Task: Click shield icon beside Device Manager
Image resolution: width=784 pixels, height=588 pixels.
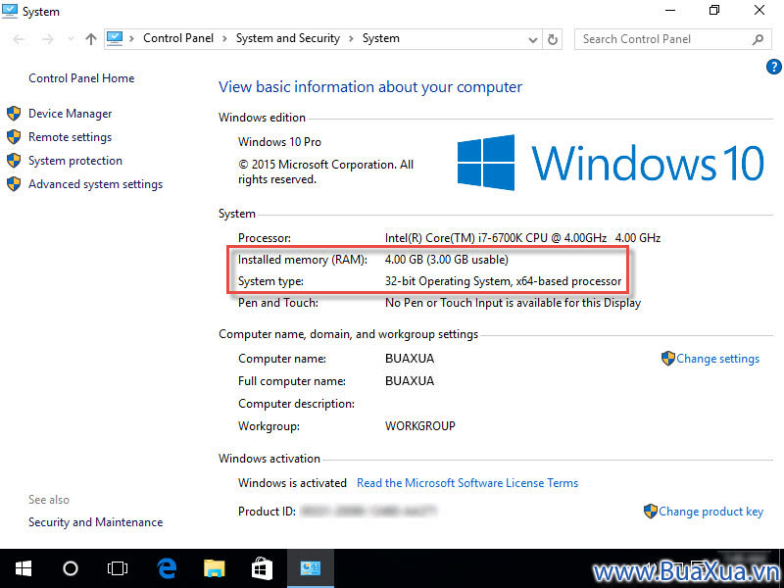Action: [14, 114]
